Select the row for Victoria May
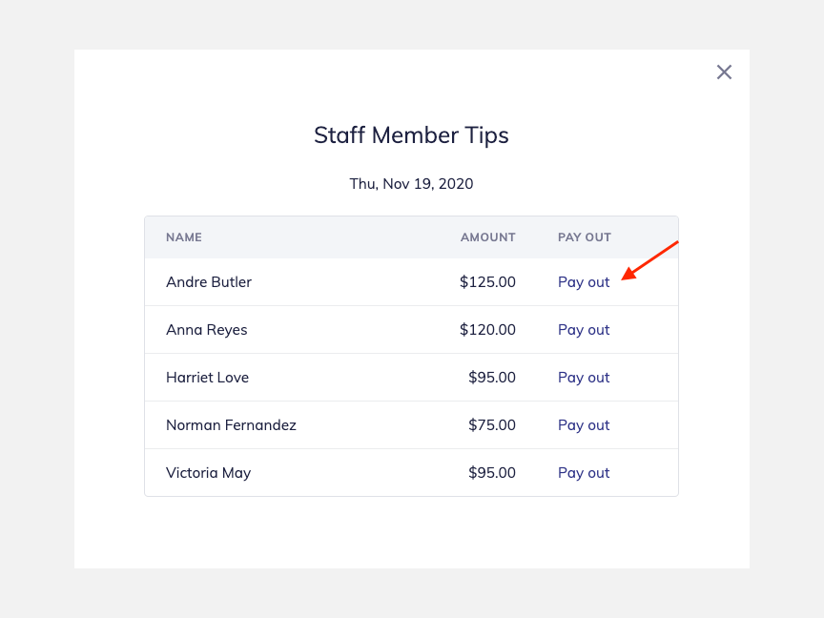This screenshot has height=618, width=824. pos(286,472)
